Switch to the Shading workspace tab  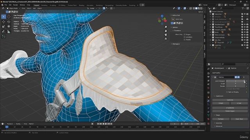[x=82, y=5]
